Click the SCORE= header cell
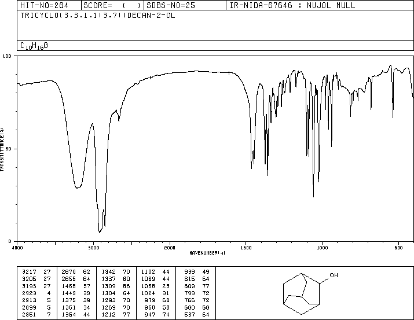Viewport: 414px width, 320px height. [x=112, y=5]
